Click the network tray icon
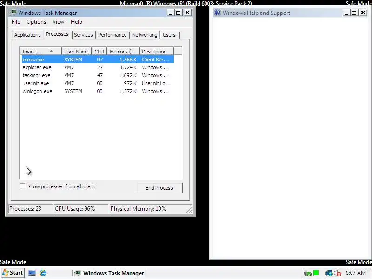Screen dimensions: 372x279 329,273
